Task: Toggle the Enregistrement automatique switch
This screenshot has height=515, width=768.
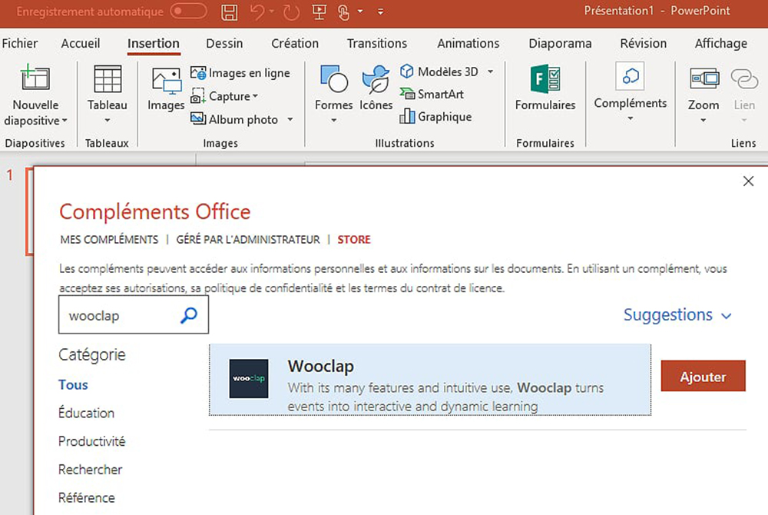Action: pyautogui.click(x=189, y=11)
